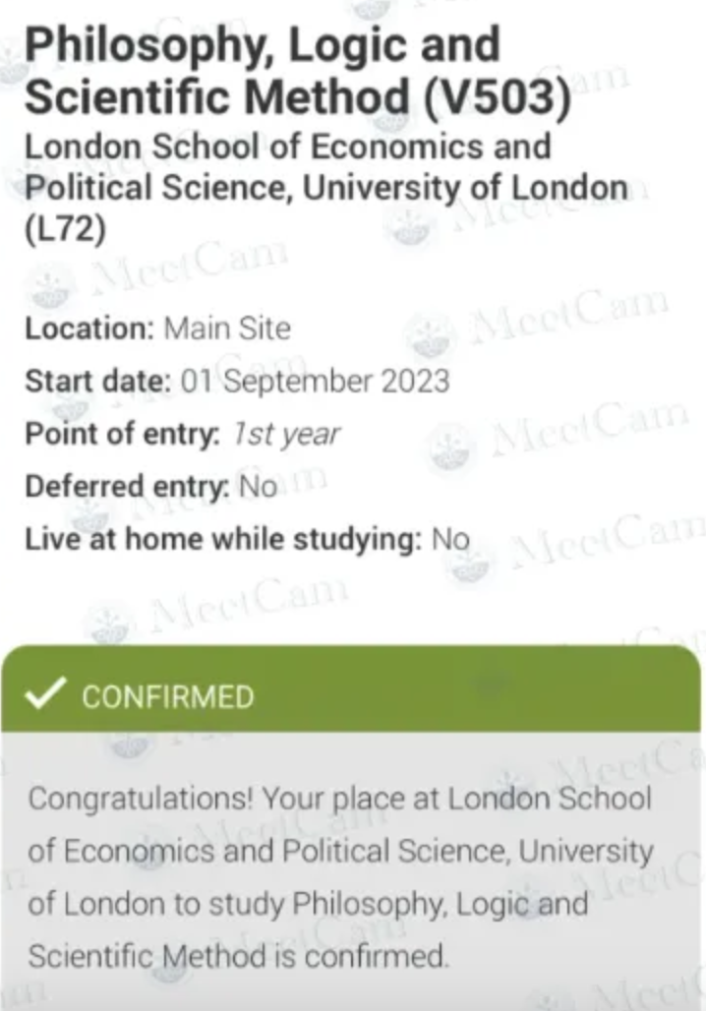This screenshot has width=706, height=1011.
Task: Click the Start date label
Action: 98,381
